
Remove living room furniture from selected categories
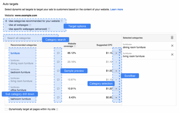click(172, 55)
